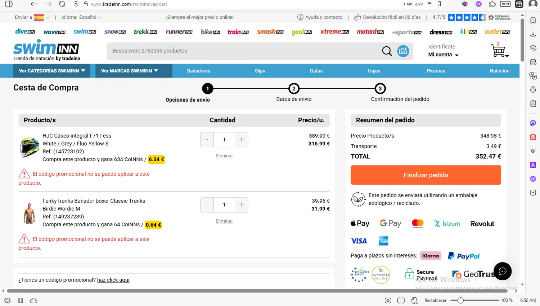Open the tracker blocker shield icon
The width and height of the screenshot is (540, 306).
pyautogui.click(x=76, y=4)
